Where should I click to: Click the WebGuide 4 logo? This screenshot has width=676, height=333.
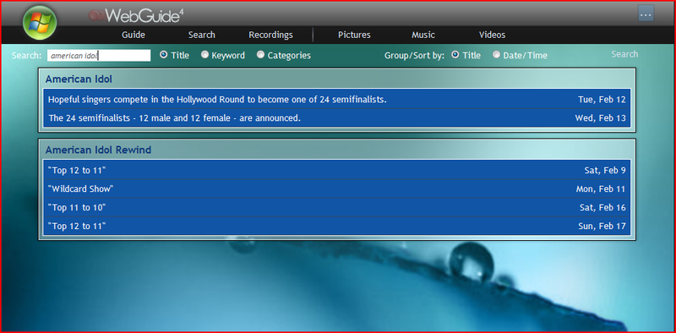pos(136,16)
